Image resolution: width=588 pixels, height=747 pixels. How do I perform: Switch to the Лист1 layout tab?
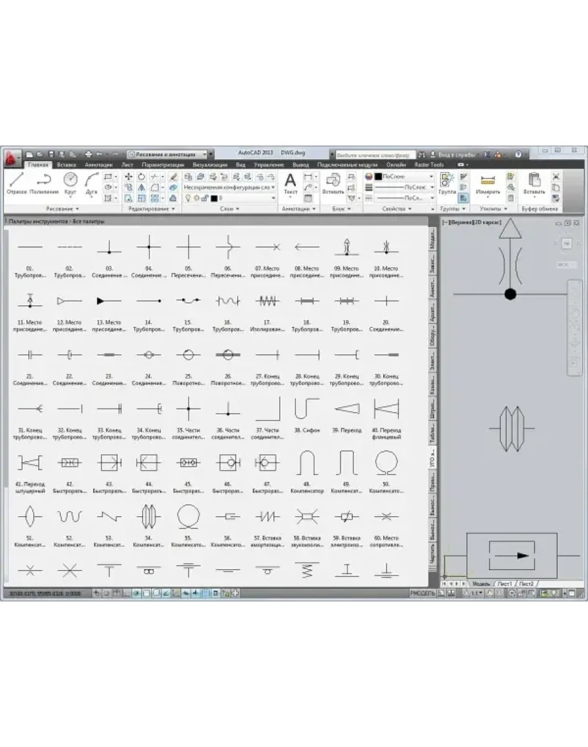tap(504, 583)
